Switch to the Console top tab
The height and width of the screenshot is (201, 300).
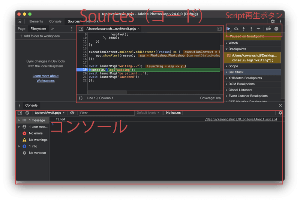55,21
